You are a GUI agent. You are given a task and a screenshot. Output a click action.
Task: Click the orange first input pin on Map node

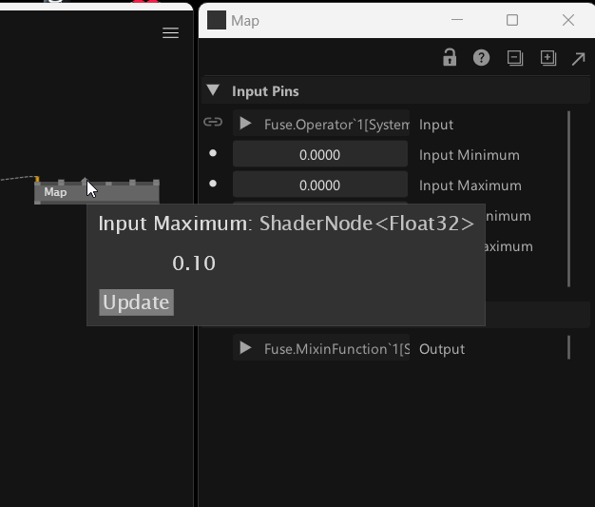[37, 179]
